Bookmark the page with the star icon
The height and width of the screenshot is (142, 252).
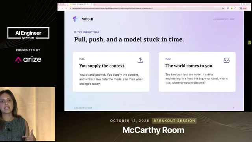pos(223,8)
